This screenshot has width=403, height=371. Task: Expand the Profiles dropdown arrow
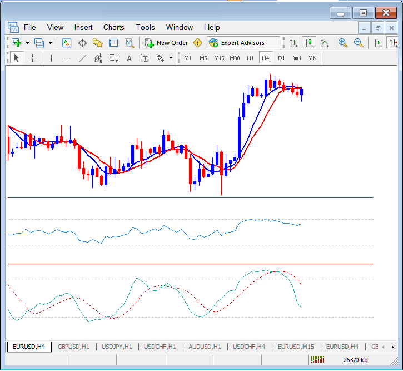50,43
